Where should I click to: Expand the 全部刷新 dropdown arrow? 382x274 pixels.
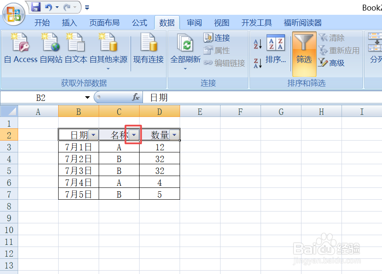pos(186,69)
